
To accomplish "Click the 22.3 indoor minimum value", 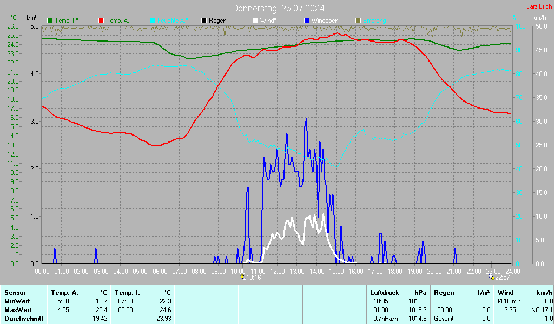I will (166, 301).
